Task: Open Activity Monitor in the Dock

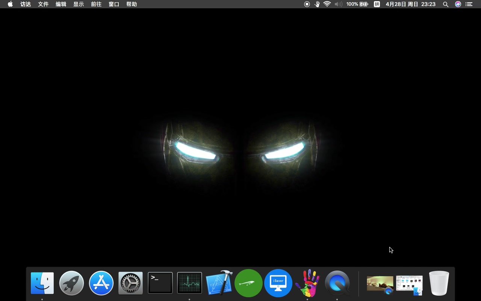Action: pos(189,283)
